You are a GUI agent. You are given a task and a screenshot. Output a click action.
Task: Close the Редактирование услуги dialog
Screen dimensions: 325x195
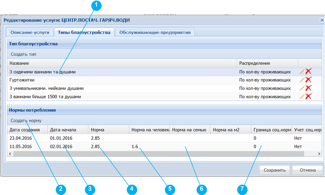[322, 20]
